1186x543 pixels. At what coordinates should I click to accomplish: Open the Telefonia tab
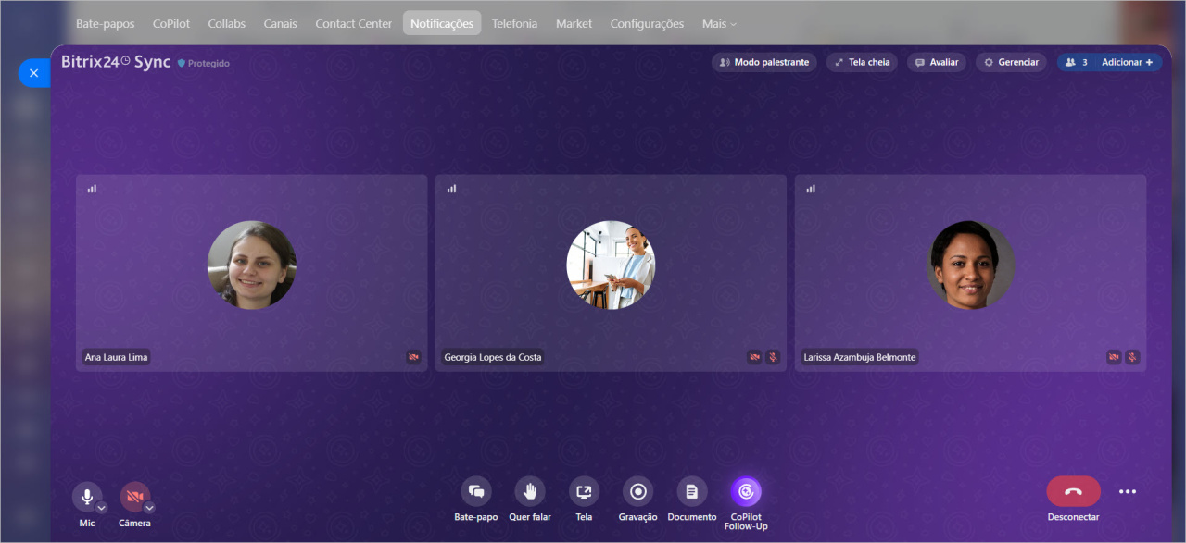[514, 23]
